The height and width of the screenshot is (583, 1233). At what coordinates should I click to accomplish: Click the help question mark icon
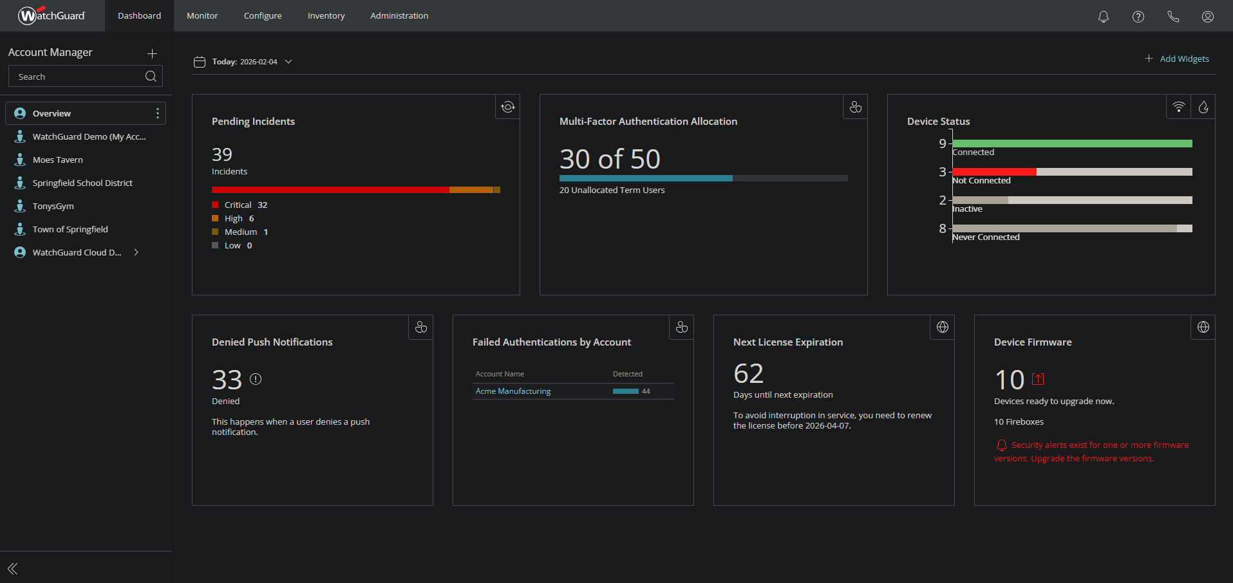[x=1138, y=17]
